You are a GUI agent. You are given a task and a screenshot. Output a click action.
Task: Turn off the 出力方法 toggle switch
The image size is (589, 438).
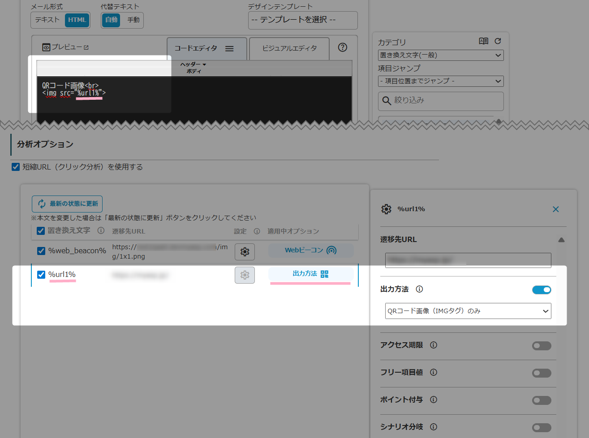(542, 290)
